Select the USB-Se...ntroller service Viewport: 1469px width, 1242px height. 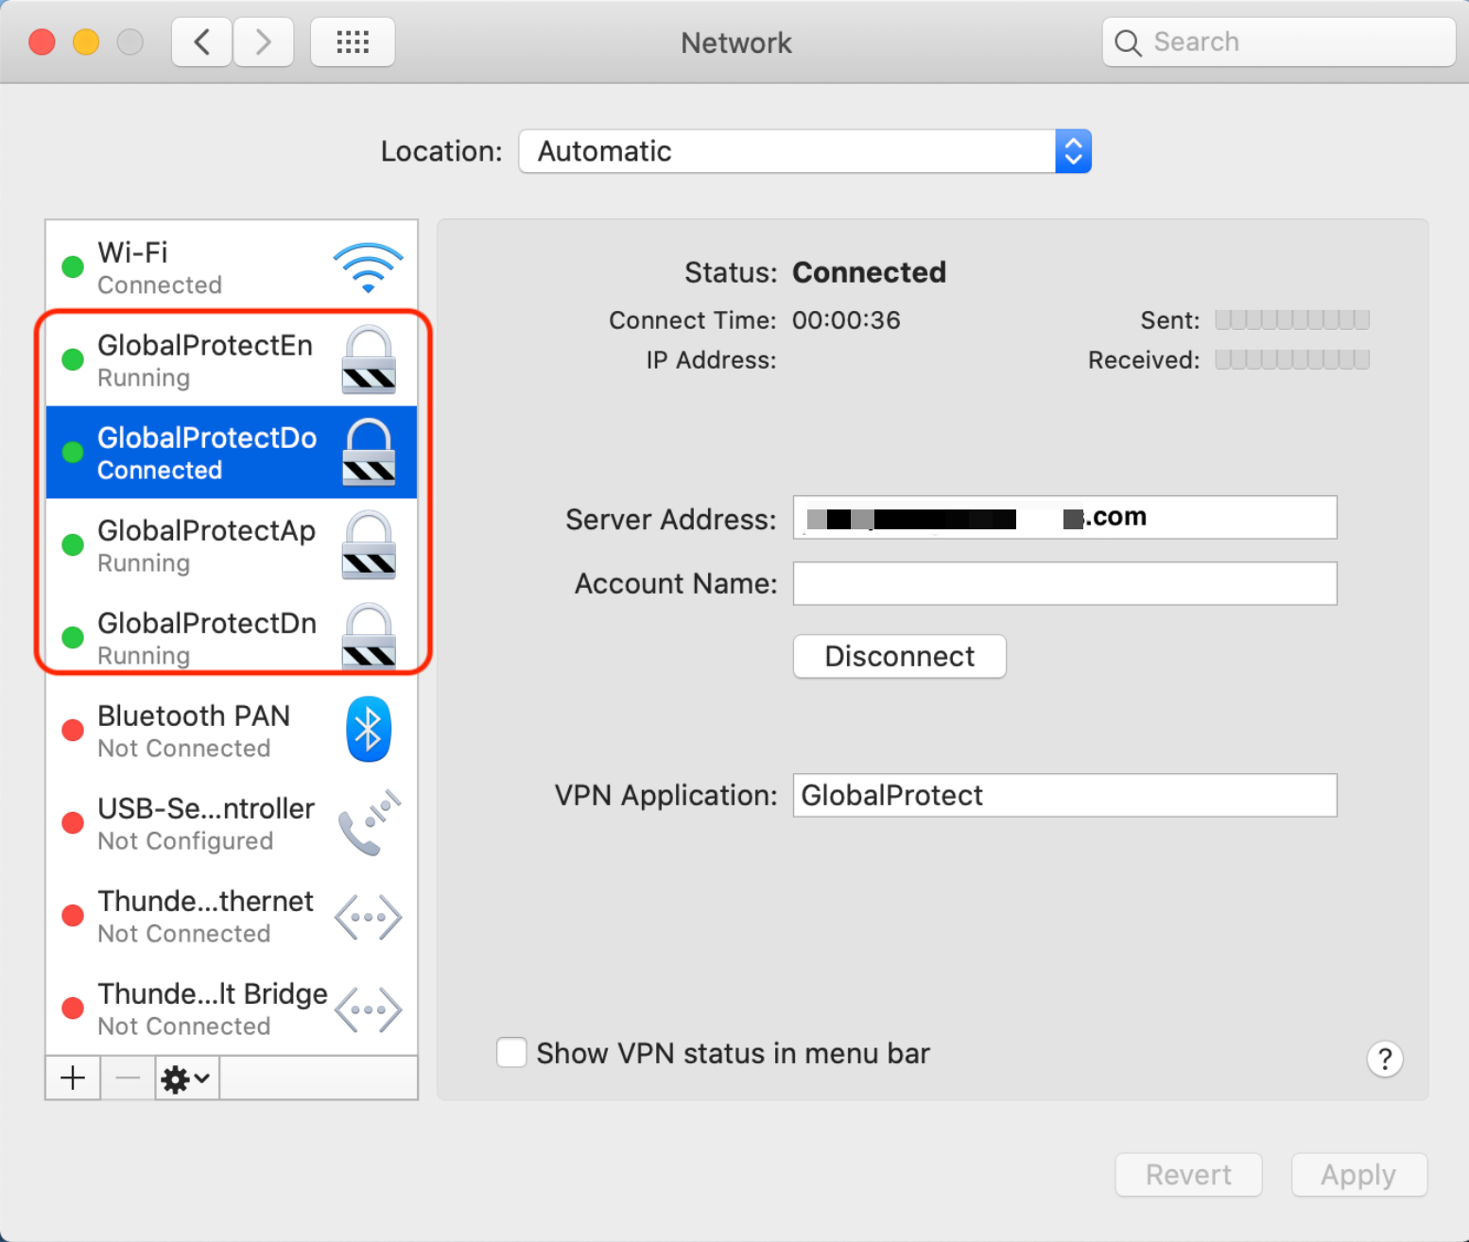(232, 823)
